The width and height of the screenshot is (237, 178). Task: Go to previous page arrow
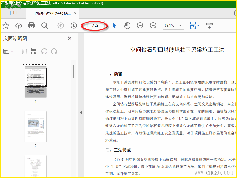pyautogui.click(x=61, y=26)
